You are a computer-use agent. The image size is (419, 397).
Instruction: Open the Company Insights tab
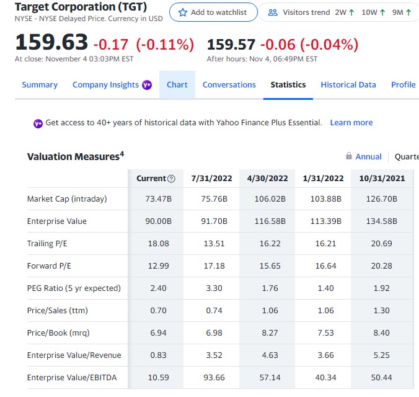click(x=105, y=85)
